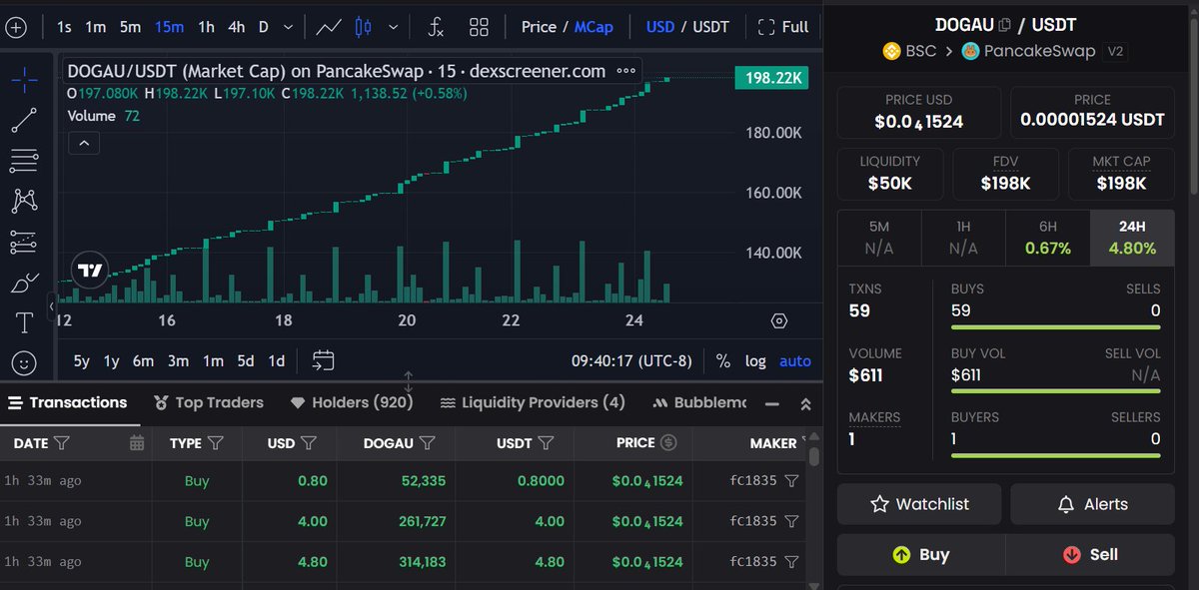The image size is (1199, 590).
Task: Collapse the indicator legend chevron
Action: tap(84, 144)
